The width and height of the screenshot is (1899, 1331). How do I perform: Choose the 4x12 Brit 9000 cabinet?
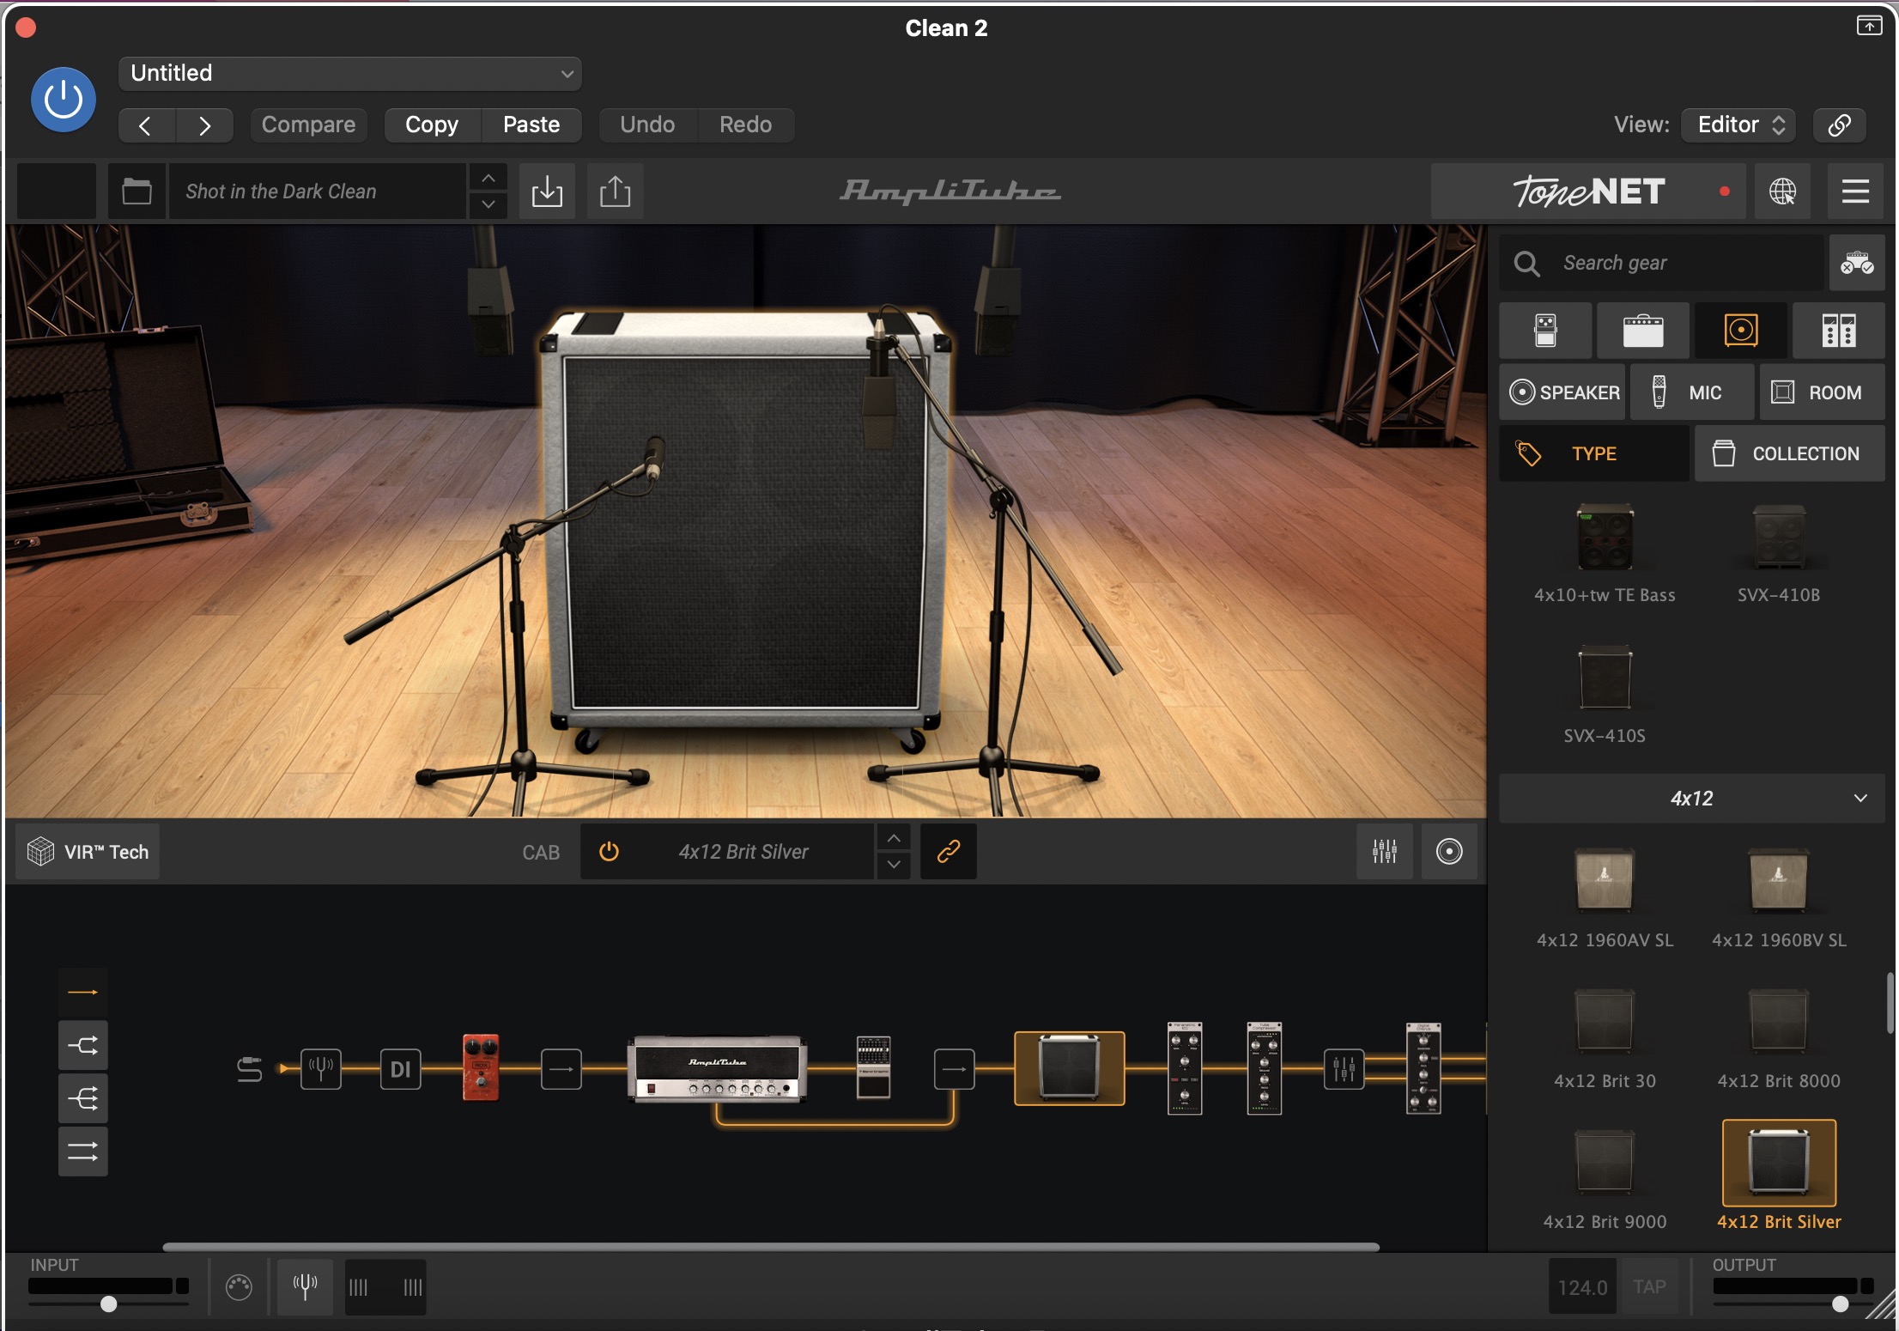1605,1180
